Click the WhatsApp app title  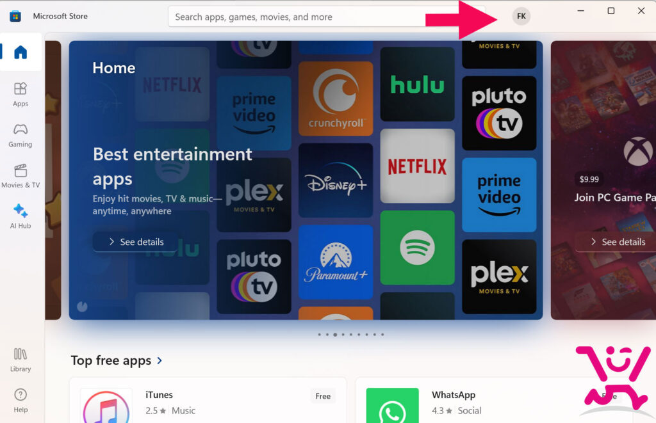pos(454,395)
